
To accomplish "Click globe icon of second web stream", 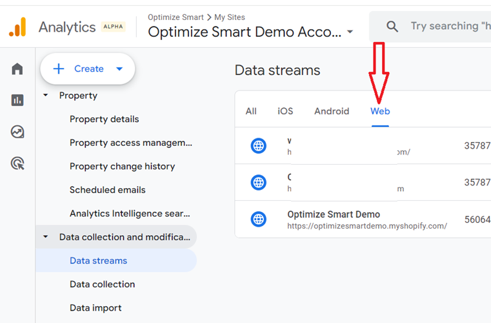I will [259, 183].
